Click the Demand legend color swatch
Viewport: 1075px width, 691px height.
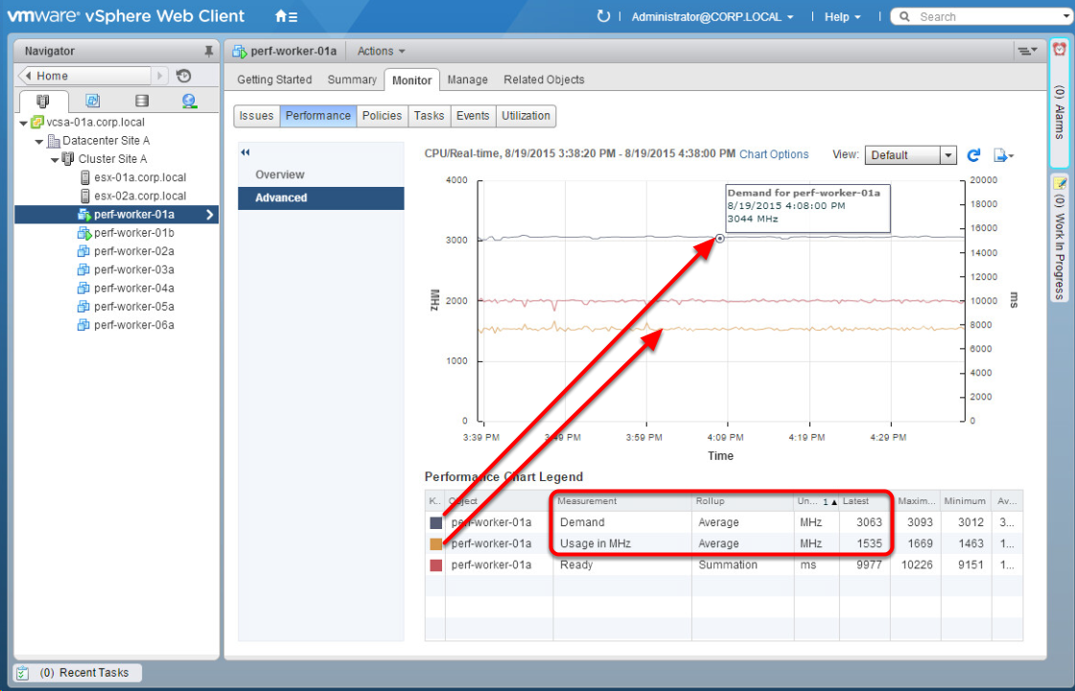435,523
